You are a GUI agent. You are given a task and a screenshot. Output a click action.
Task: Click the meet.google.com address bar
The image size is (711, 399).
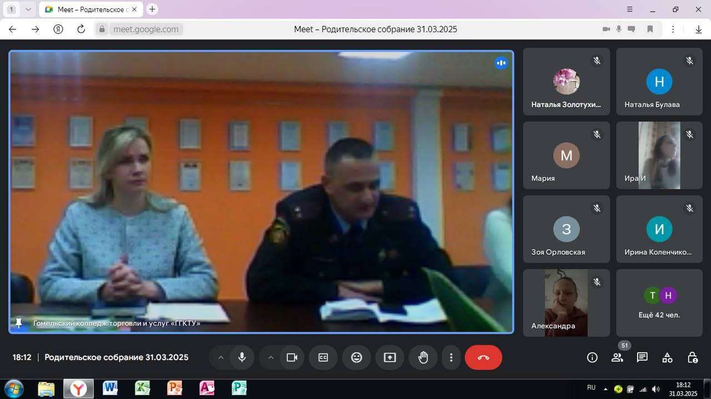tap(146, 29)
